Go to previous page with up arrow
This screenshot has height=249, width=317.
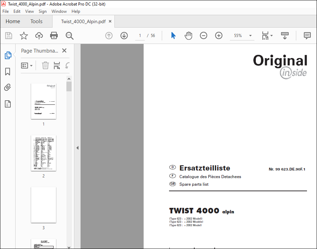pyautogui.click(x=109, y=36)
